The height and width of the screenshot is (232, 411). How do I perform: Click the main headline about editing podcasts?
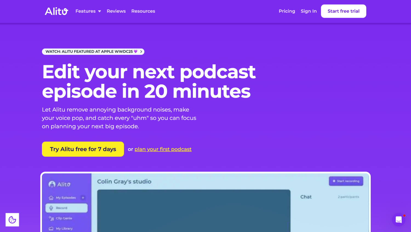pos(149,81)
